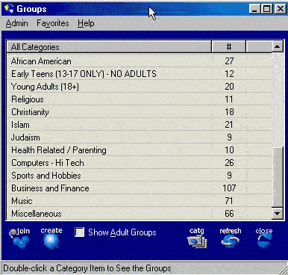Click the blank header cell beside the # column
Image resolution: width=288 pixels, height=275 pixels.
point(259,47)
